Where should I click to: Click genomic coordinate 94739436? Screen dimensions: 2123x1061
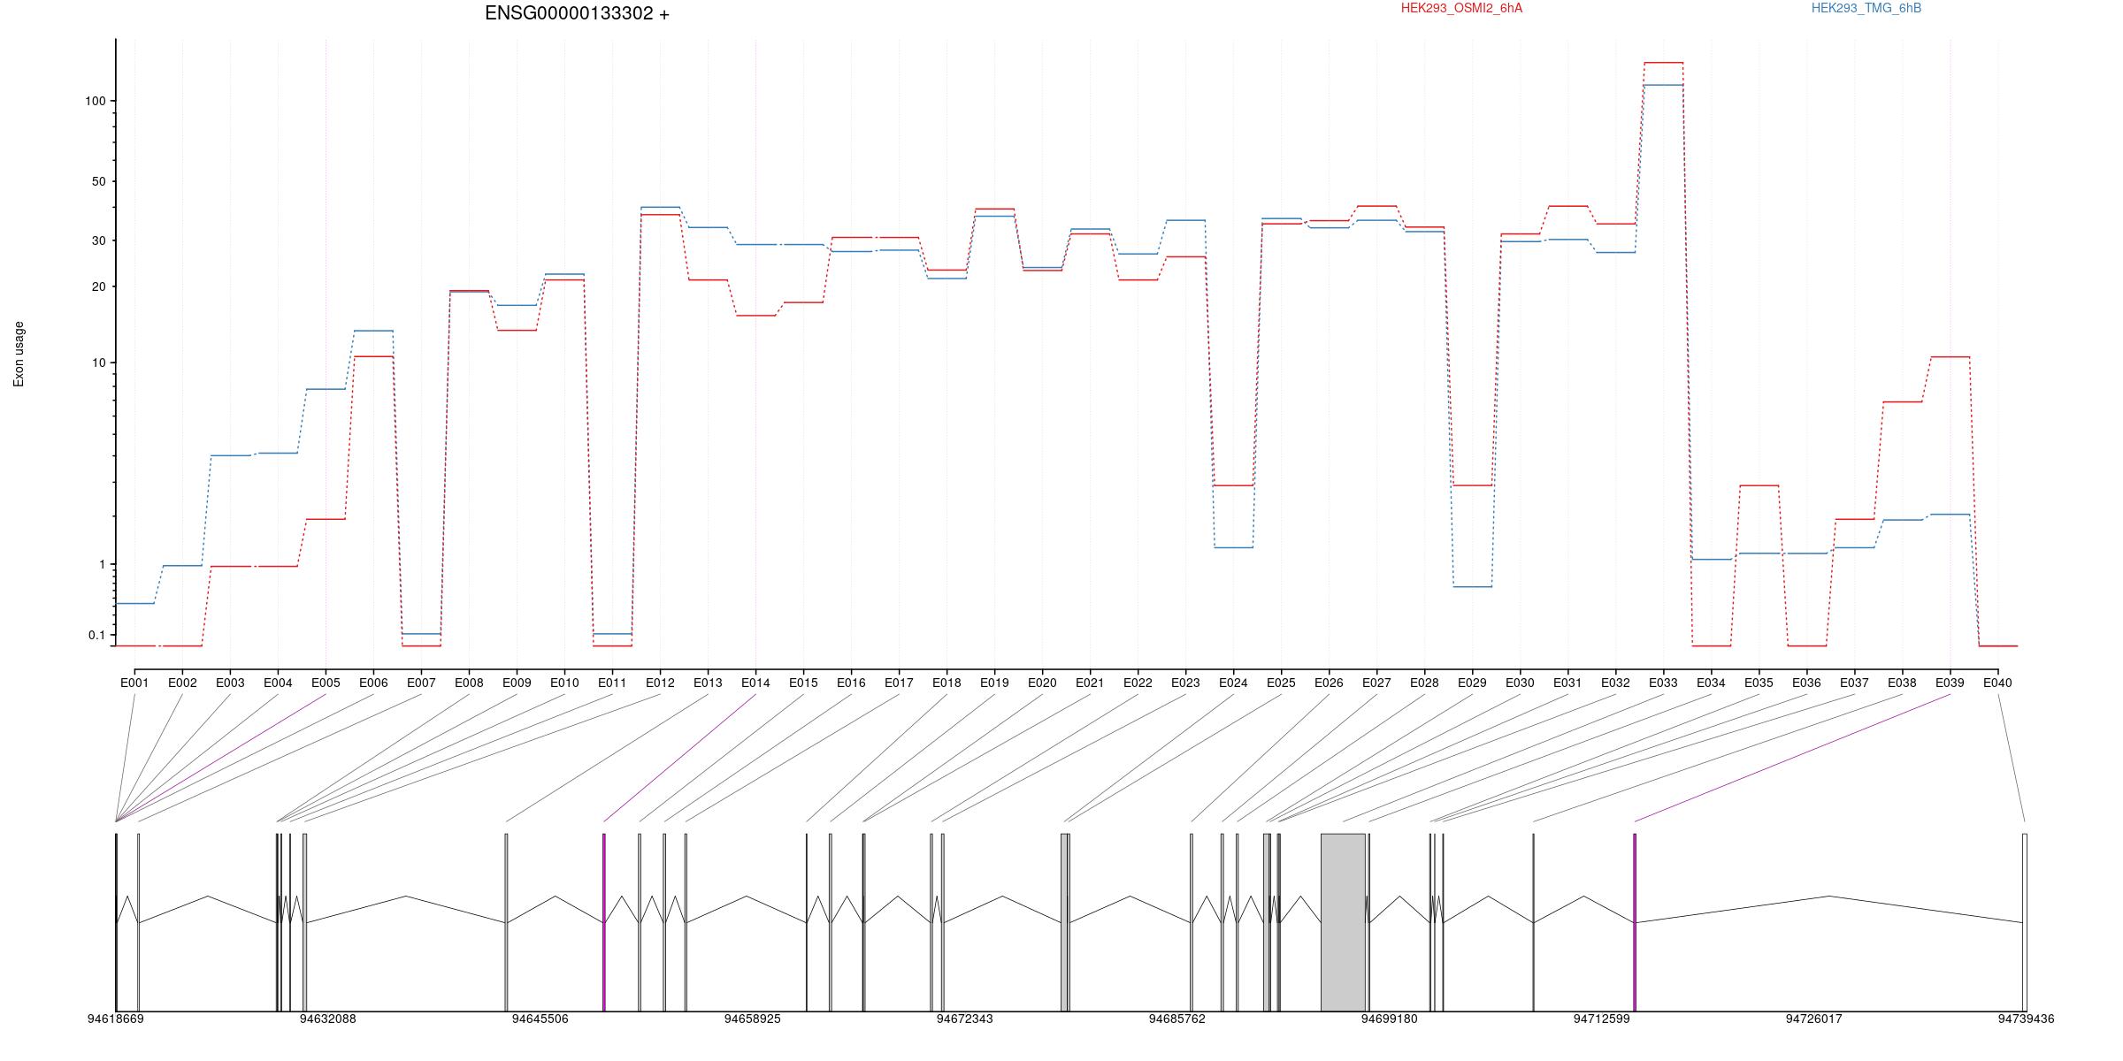2026,1019
